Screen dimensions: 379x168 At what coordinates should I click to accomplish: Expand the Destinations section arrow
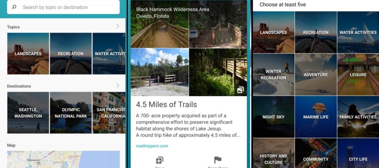pos(118,85)
